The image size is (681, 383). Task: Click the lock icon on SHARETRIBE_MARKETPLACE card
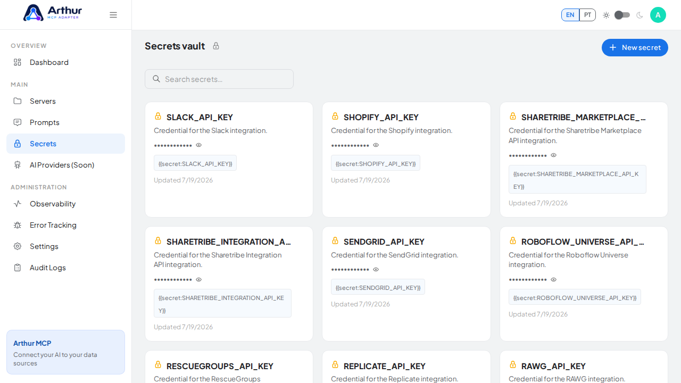coord(513,116)
